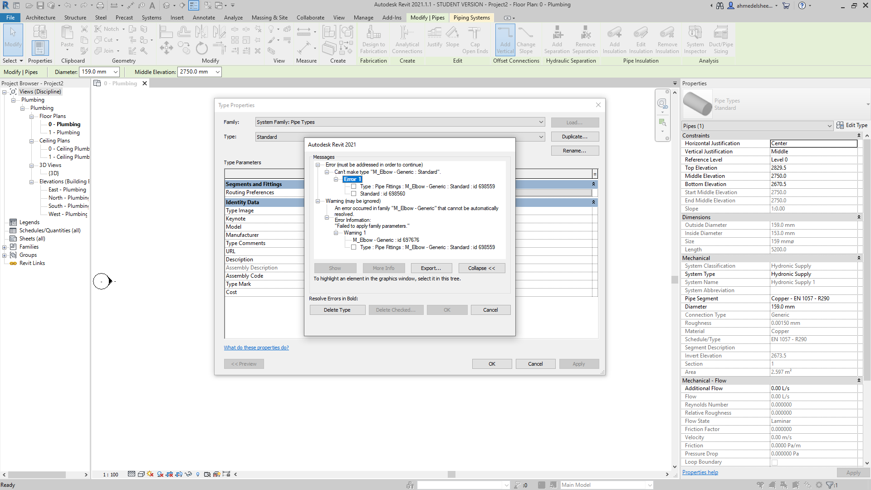This screenshot has width=871, height=490.
Task: Open the Piping Systems tab
Action: pyautogui.click(x=471, y=18)
